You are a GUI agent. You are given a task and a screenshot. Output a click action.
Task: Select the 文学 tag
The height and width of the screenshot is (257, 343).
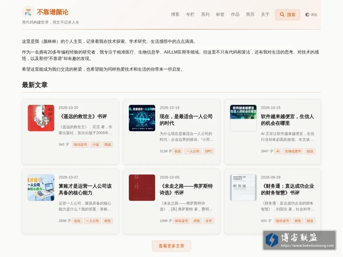tap(209, 221)
